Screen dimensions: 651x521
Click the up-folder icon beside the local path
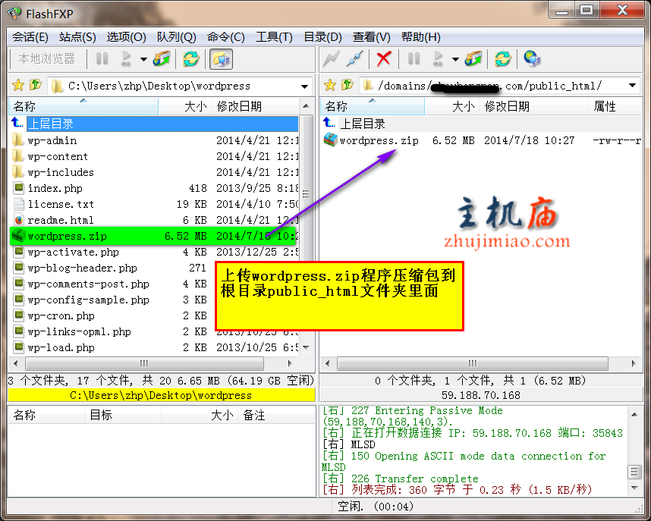tap(36, 85)
